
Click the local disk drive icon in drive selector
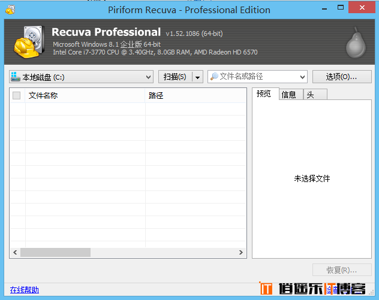[x=15, y=77]
